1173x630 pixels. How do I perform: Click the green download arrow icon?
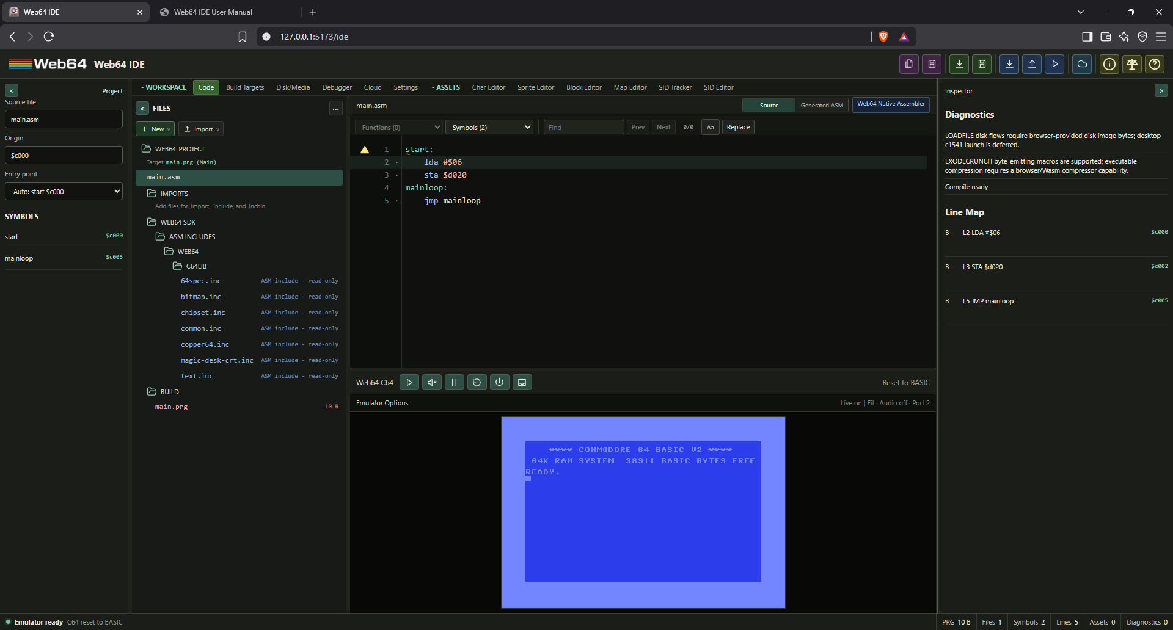[959, 64]
